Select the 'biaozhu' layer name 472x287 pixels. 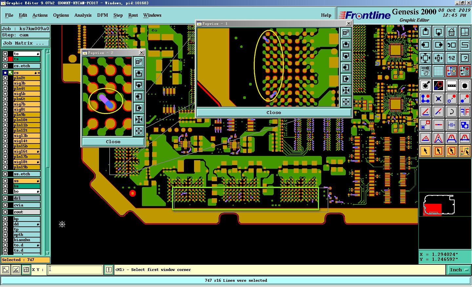point(26,240)
